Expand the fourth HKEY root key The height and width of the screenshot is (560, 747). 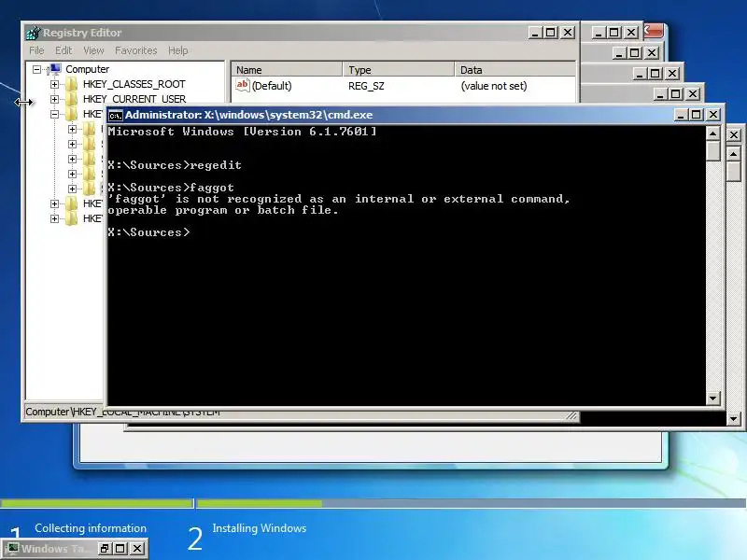coord(54,203)
